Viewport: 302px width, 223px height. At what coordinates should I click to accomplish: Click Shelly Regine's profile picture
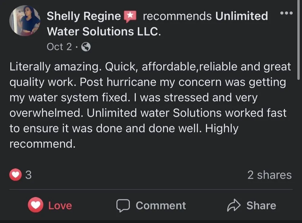[25, 20]
